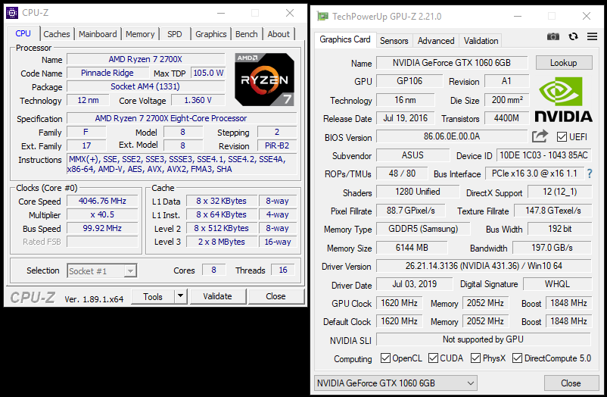
Task: Select the CPU tab
Action: [23, 33]
